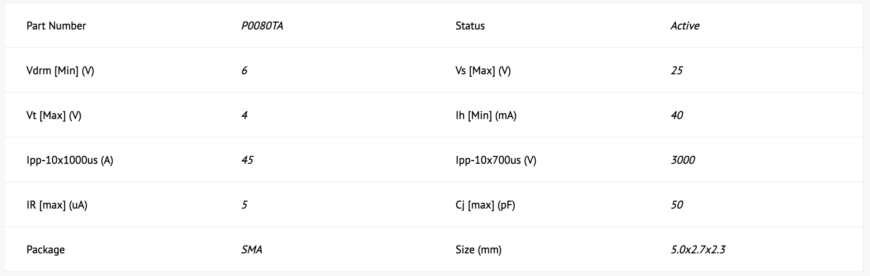Select the size value 5.0x2.7x2.3
Viewport: 870px width, 276px height.
(698, 250)
